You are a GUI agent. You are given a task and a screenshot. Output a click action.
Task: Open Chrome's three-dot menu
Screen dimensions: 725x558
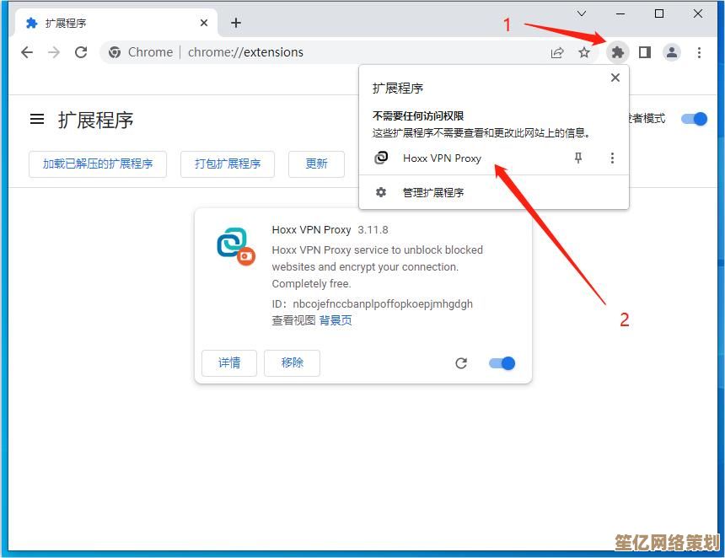pos(700,52)
